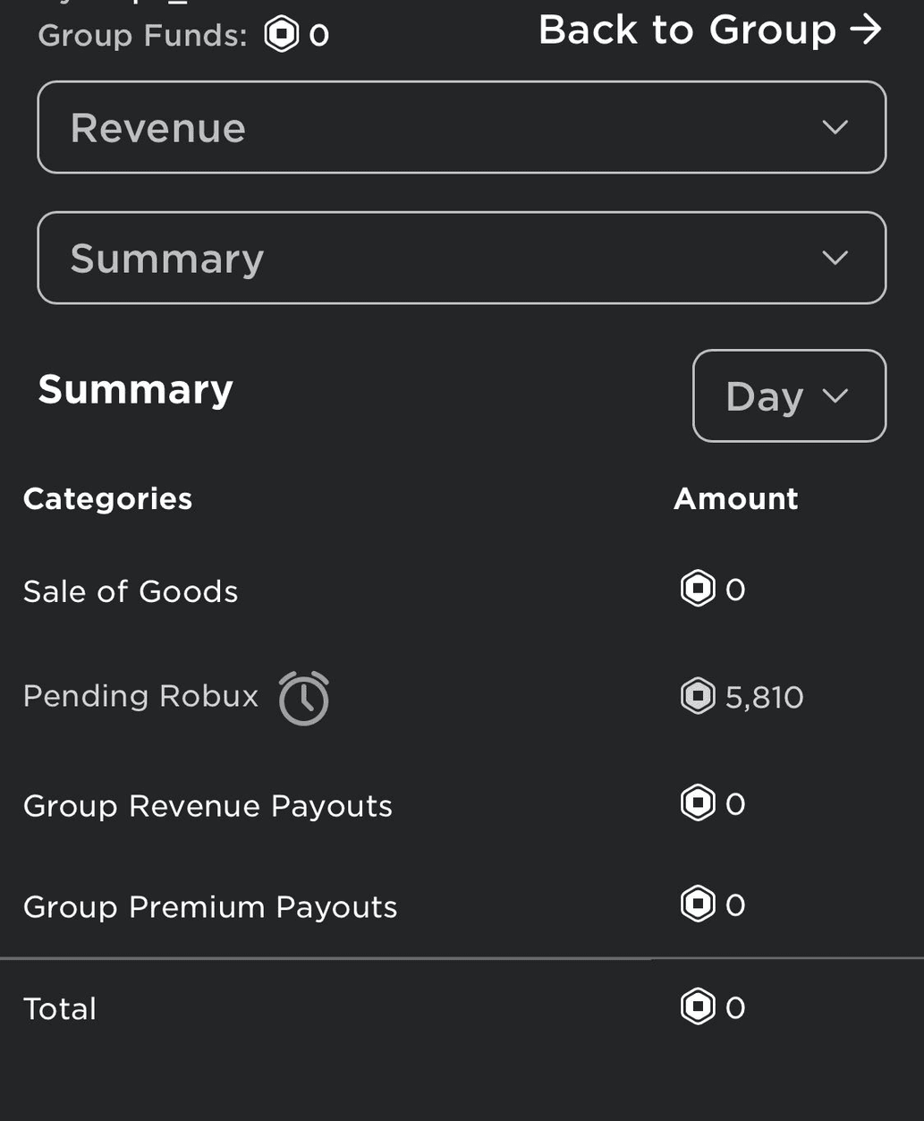Click the Group Revenue Payouts category
Image resolution: width=924 pixels, height=1121 pixels.
click(208, 806)
